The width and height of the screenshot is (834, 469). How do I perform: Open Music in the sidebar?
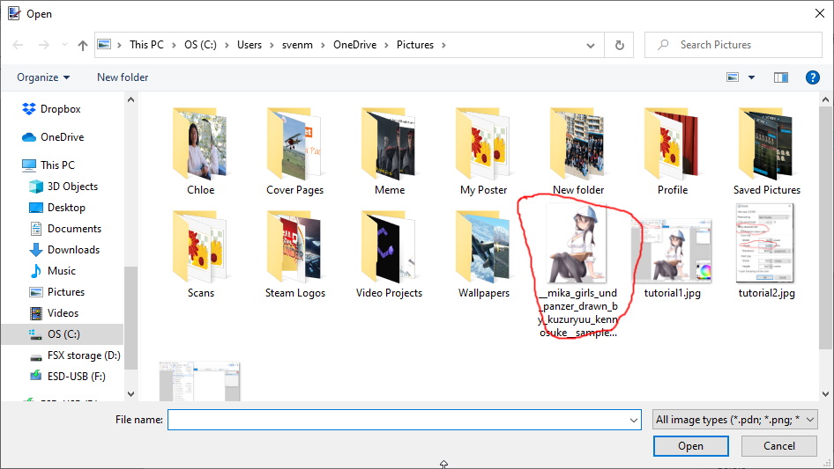point(53,271)
